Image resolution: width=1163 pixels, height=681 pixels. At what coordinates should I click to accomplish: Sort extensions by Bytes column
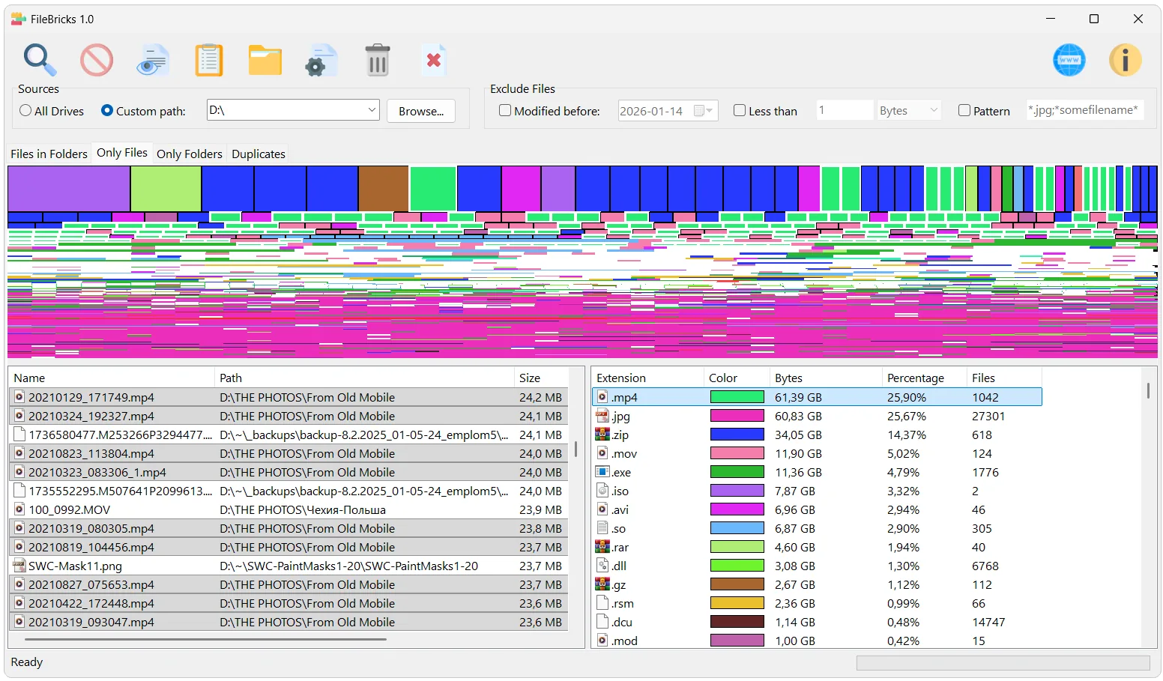click(x=825, y=378)
